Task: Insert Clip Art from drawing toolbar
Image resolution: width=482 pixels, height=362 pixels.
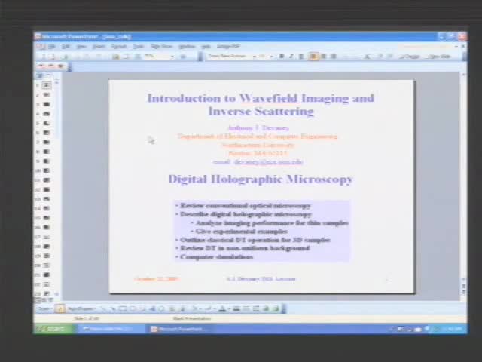Action: click(172, 308)
